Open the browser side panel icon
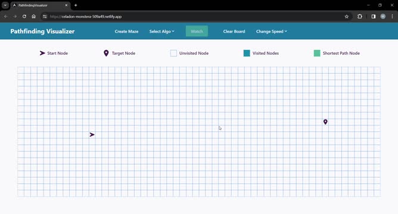The width and height of the screenshot is (398, 214). [374, 17]
